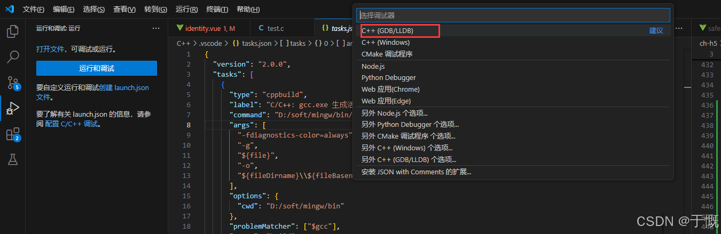The width and height of the screenshot is (721, 234).
Task: Open the 终端(T) menu
Action: click(x=217, y=10)
